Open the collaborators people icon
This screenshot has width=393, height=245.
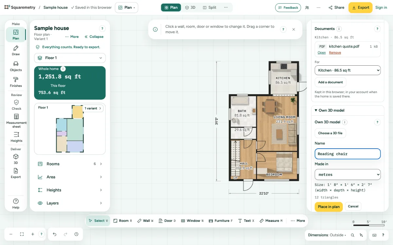pyautogui.click(x=307, y=8)
